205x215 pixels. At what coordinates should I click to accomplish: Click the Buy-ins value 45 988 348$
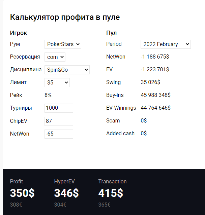point(155,95)
